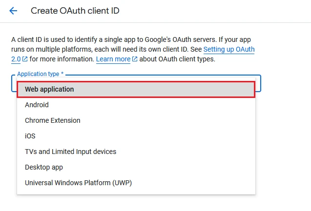Screen dimensions: 311x211
Task: Select iOS application type
Action: [136, 136]
